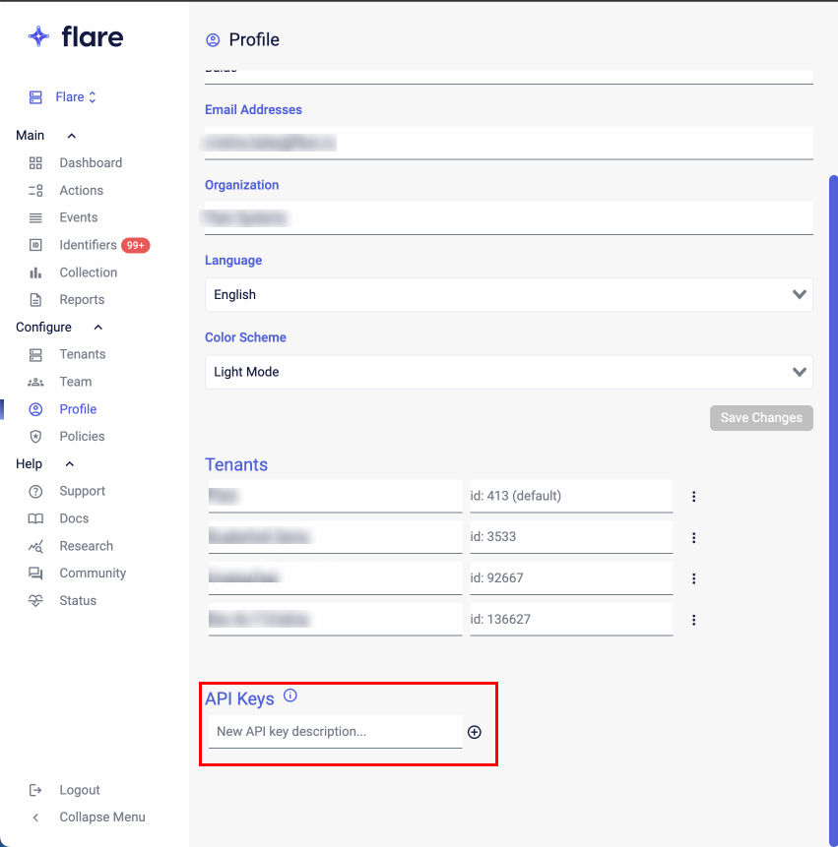
Task: Collapse the Main section
Action: point(71,136)
